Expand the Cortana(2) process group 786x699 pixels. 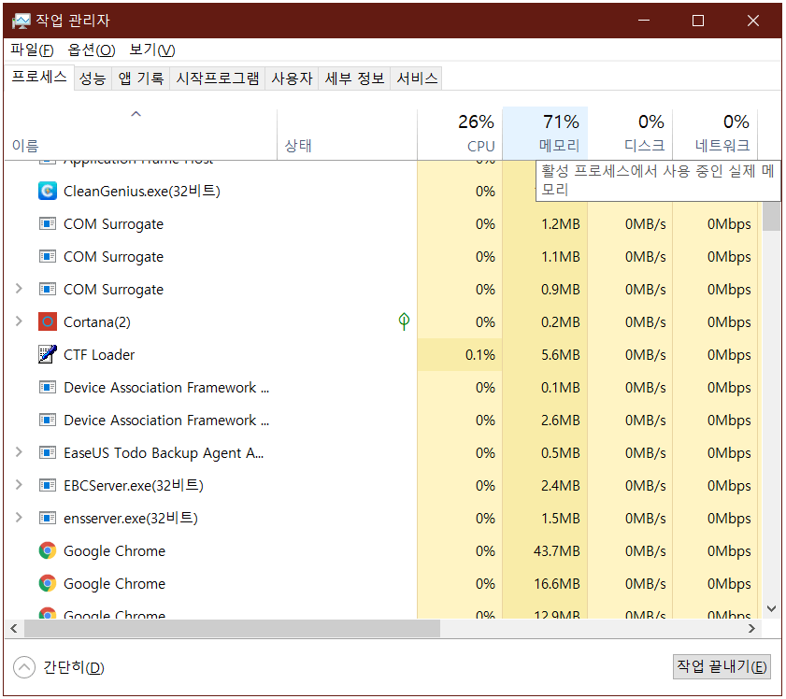coord(18,321)
